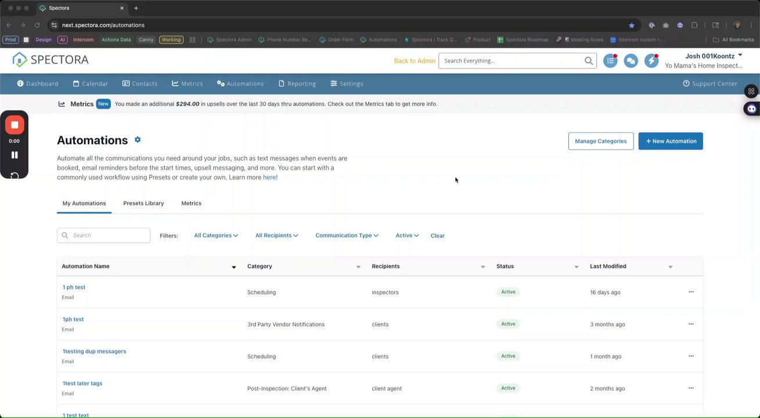Focus the automations Search field
The image size is (760, 418).
[103, 235]
